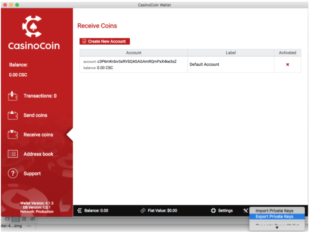Viewport: 310px width, 233px height.
Task: Select Receive coins in sidebar
Action: coord(38,134)
